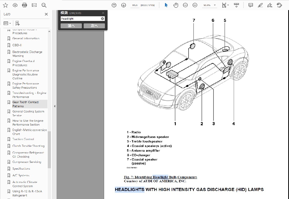This screenshot has height=199, width=289.
Task: Click the 前へ (previous) search button
Action: pos(71,26)
